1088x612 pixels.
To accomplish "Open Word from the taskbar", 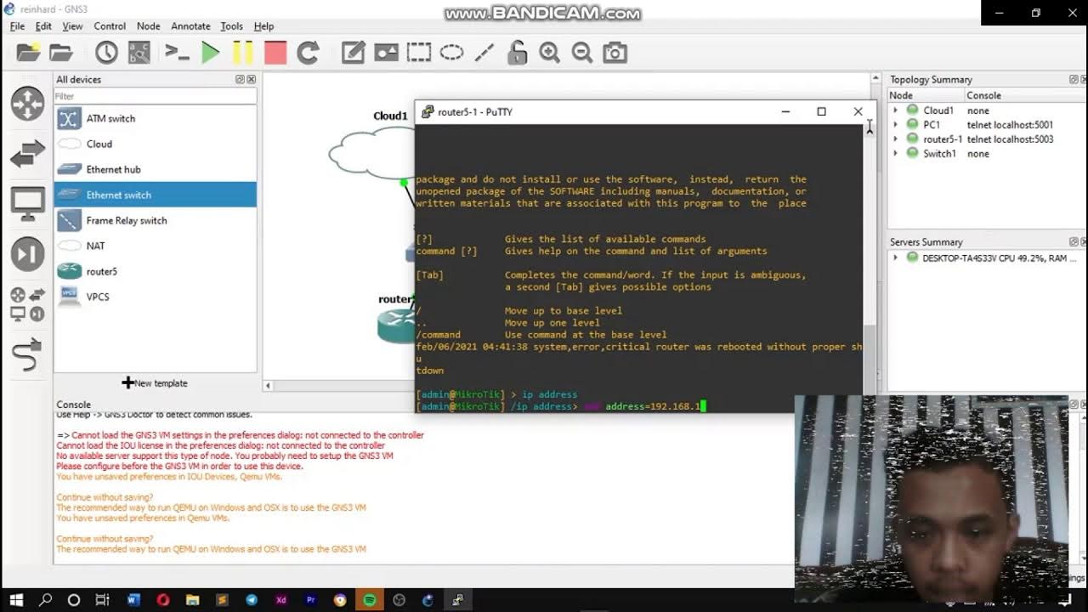I will pos(133,599).
